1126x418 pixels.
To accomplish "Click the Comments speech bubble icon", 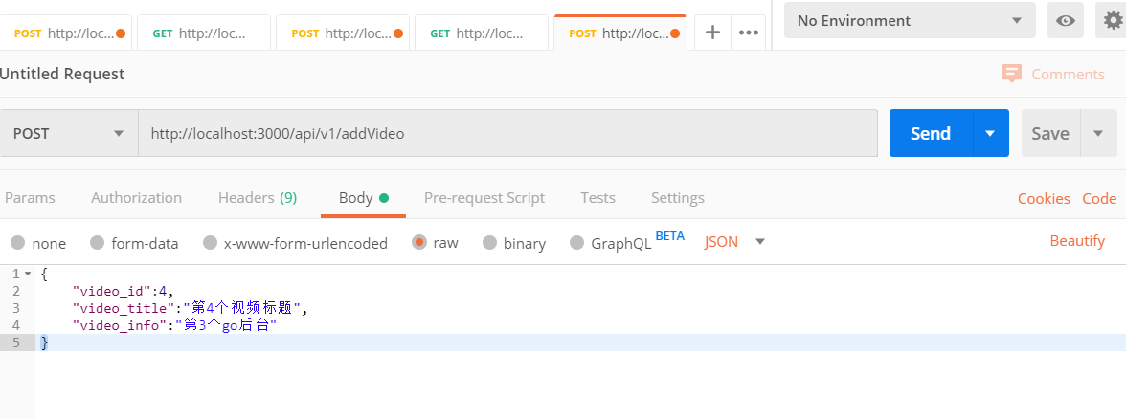I will pyautogui.click(x=1012, y=73).
